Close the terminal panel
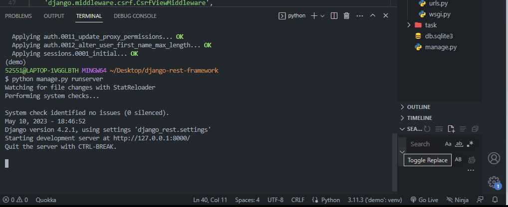Image resolution: width=508 pixels, height=207 pixels. tap(386, 15)
